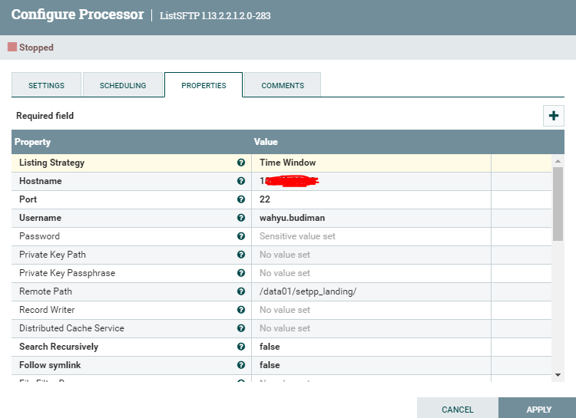The height and width of the screenshot is (418, 576).
Task: Select the Private Key Passphrase property name
Action: (x=68, y=273)
